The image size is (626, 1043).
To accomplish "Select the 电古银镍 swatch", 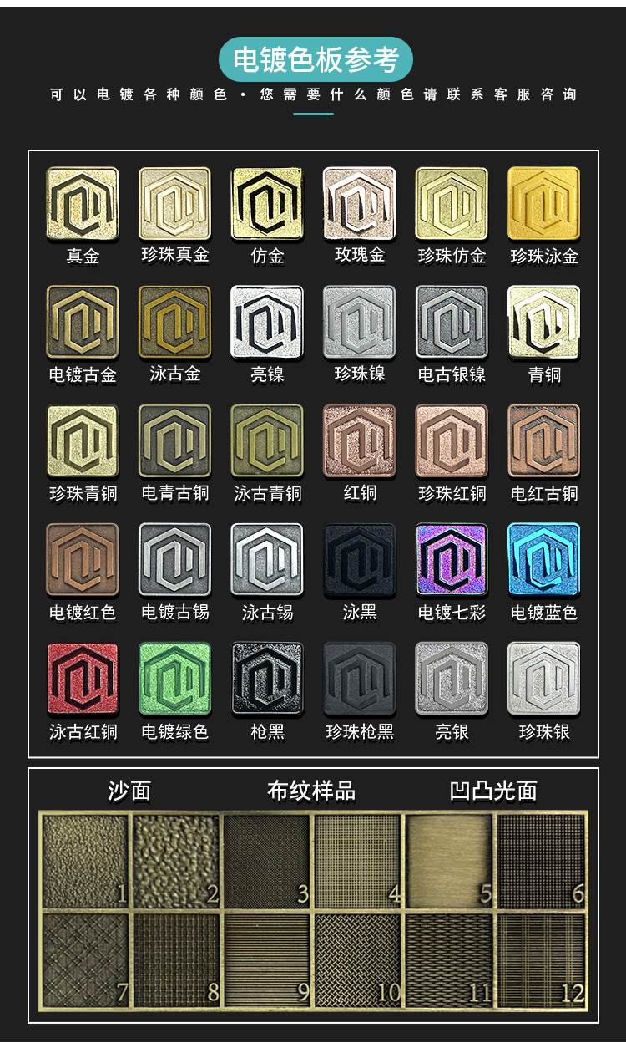I will 452,323.
